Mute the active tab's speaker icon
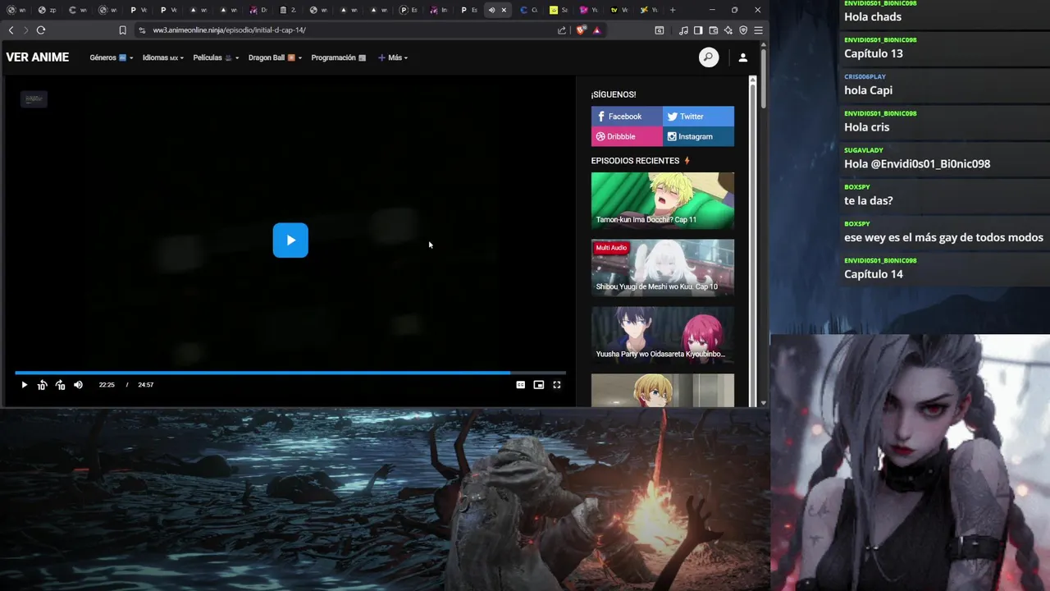 491,10
